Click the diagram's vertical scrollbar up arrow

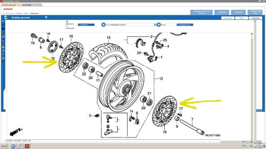pos(251,34)
